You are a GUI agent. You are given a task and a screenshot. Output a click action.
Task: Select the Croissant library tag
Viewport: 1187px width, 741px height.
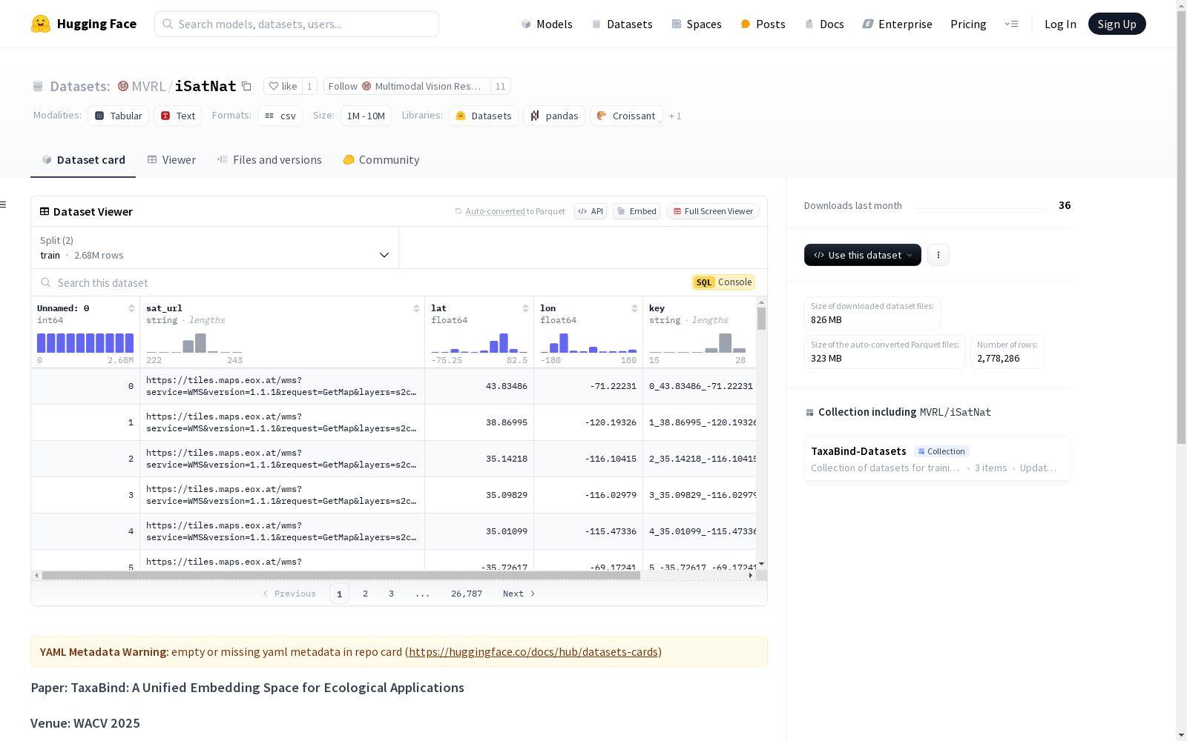[x=626, y=116]
